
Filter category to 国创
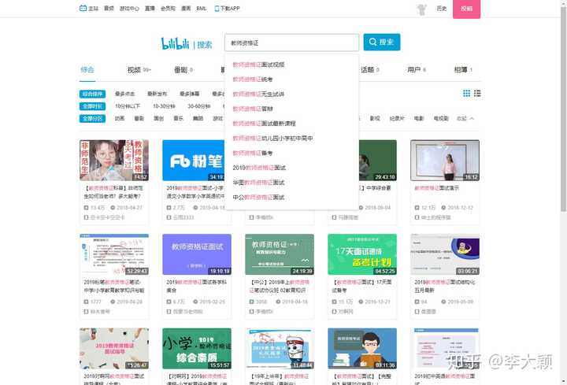(x=159, y=119)
